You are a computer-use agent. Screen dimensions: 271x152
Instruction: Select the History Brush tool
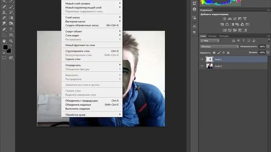[x=11, y=12]
